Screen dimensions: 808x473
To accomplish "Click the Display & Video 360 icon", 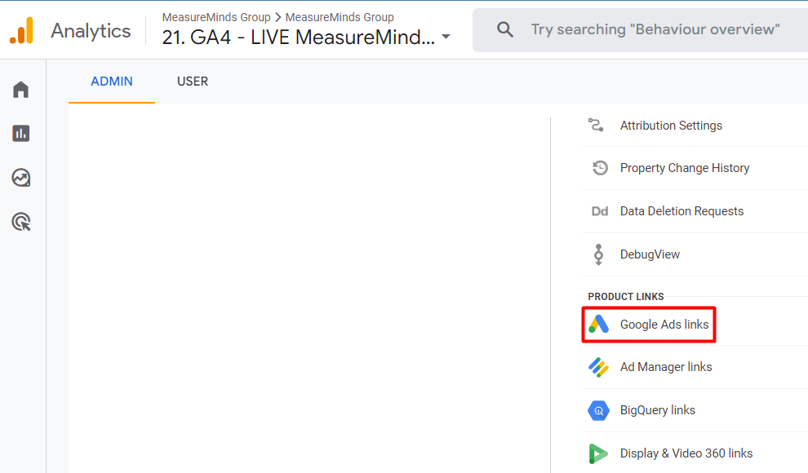I will point(597,453).
